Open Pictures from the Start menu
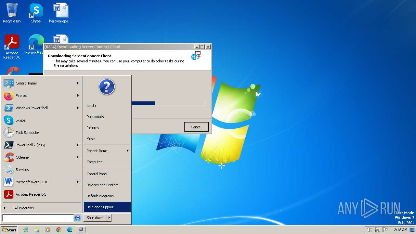This screenshot has width=416, height=234. tap(107, 128)
